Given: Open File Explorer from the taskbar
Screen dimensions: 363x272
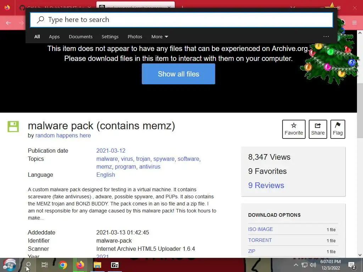Looking at the screenshot, I should [97, 265].
